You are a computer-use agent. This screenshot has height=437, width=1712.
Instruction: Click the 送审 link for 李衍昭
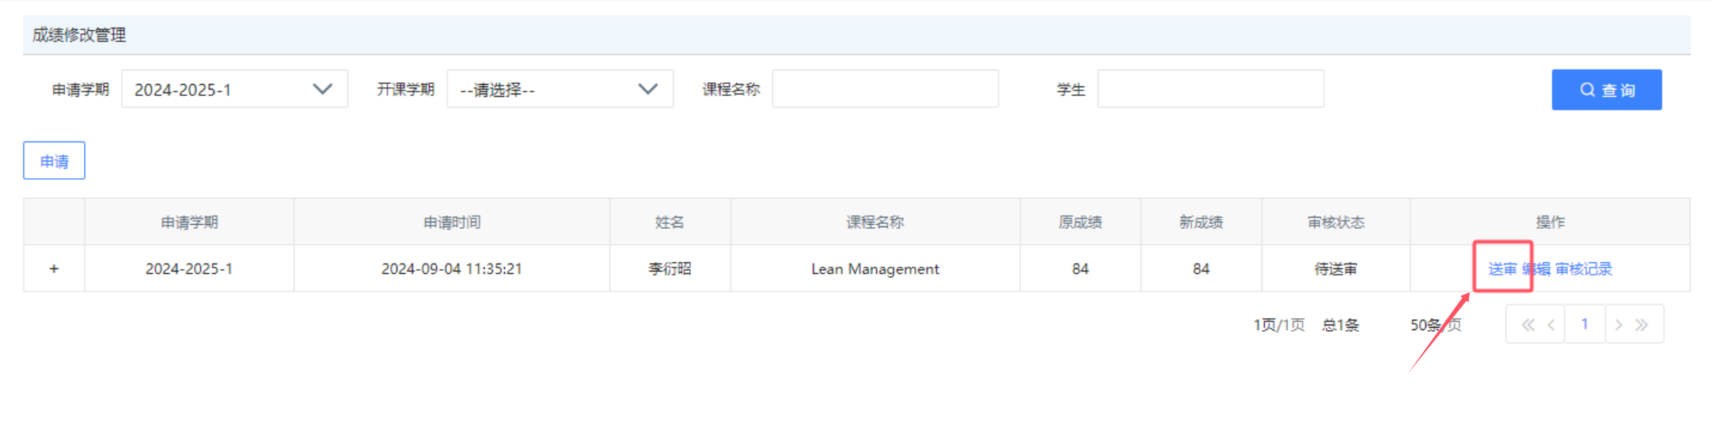[x=1501, y=269]
